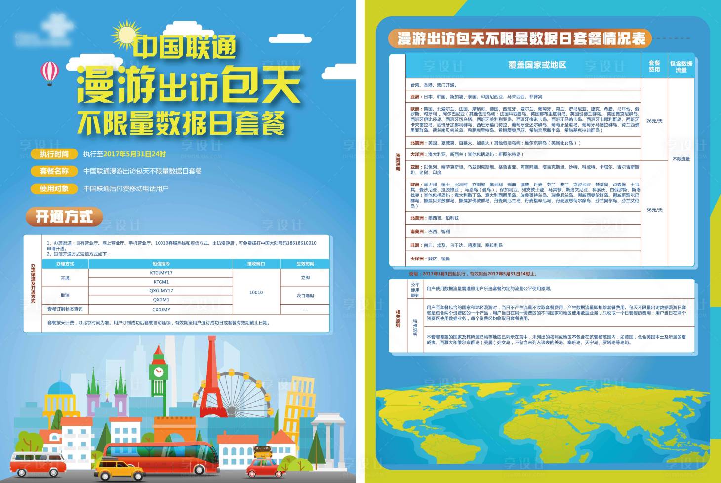Click the sun graphic beside 中国联通

click(126, 36)
